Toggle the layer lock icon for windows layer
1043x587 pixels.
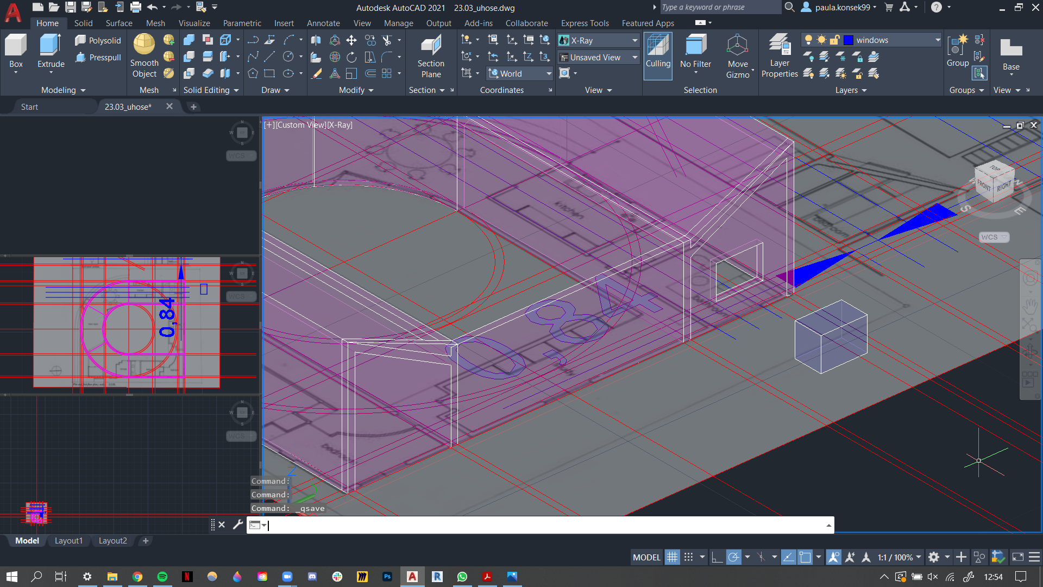point(834,40)
